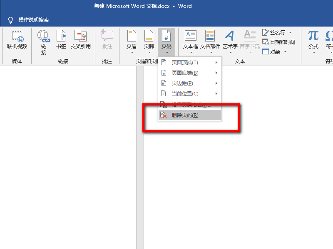Click the Page Number (页码) icon
Viewport: 333px width, 249px height.
point(166,36)
